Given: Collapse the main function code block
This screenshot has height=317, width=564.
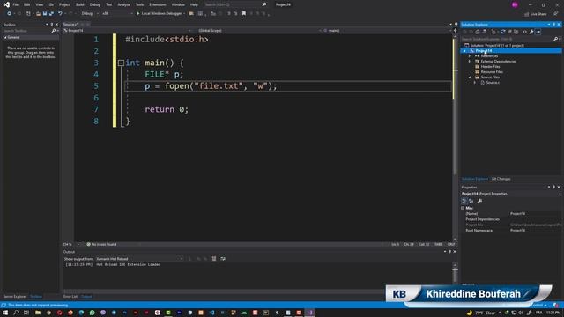Looking at the screenshot, I should pos(121,63).
